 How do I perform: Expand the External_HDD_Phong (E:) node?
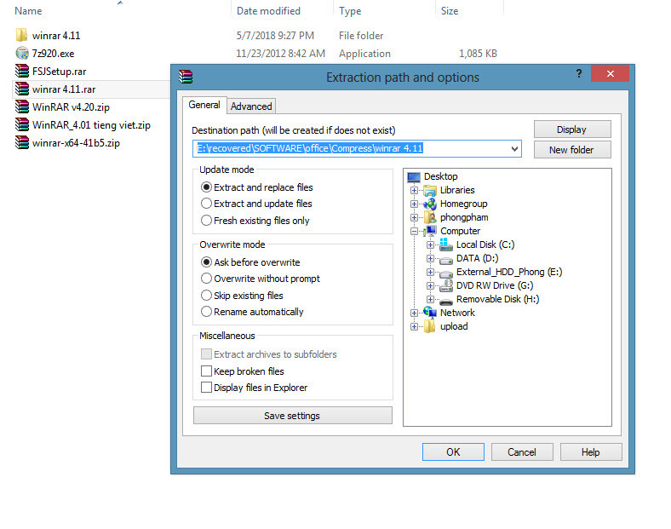[x=430, y=273]
